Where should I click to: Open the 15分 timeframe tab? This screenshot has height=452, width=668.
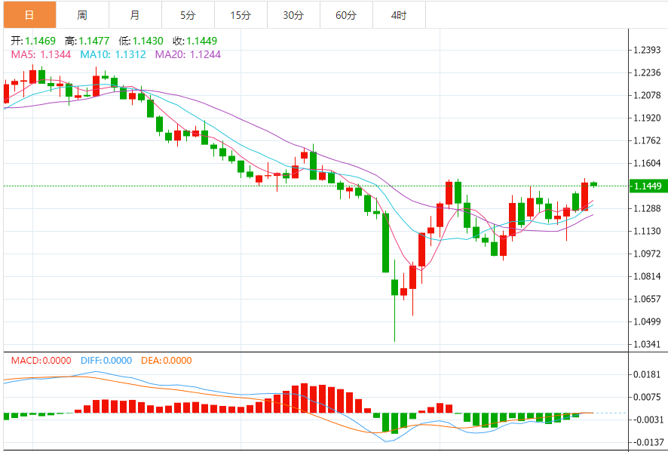coord(241,15)
